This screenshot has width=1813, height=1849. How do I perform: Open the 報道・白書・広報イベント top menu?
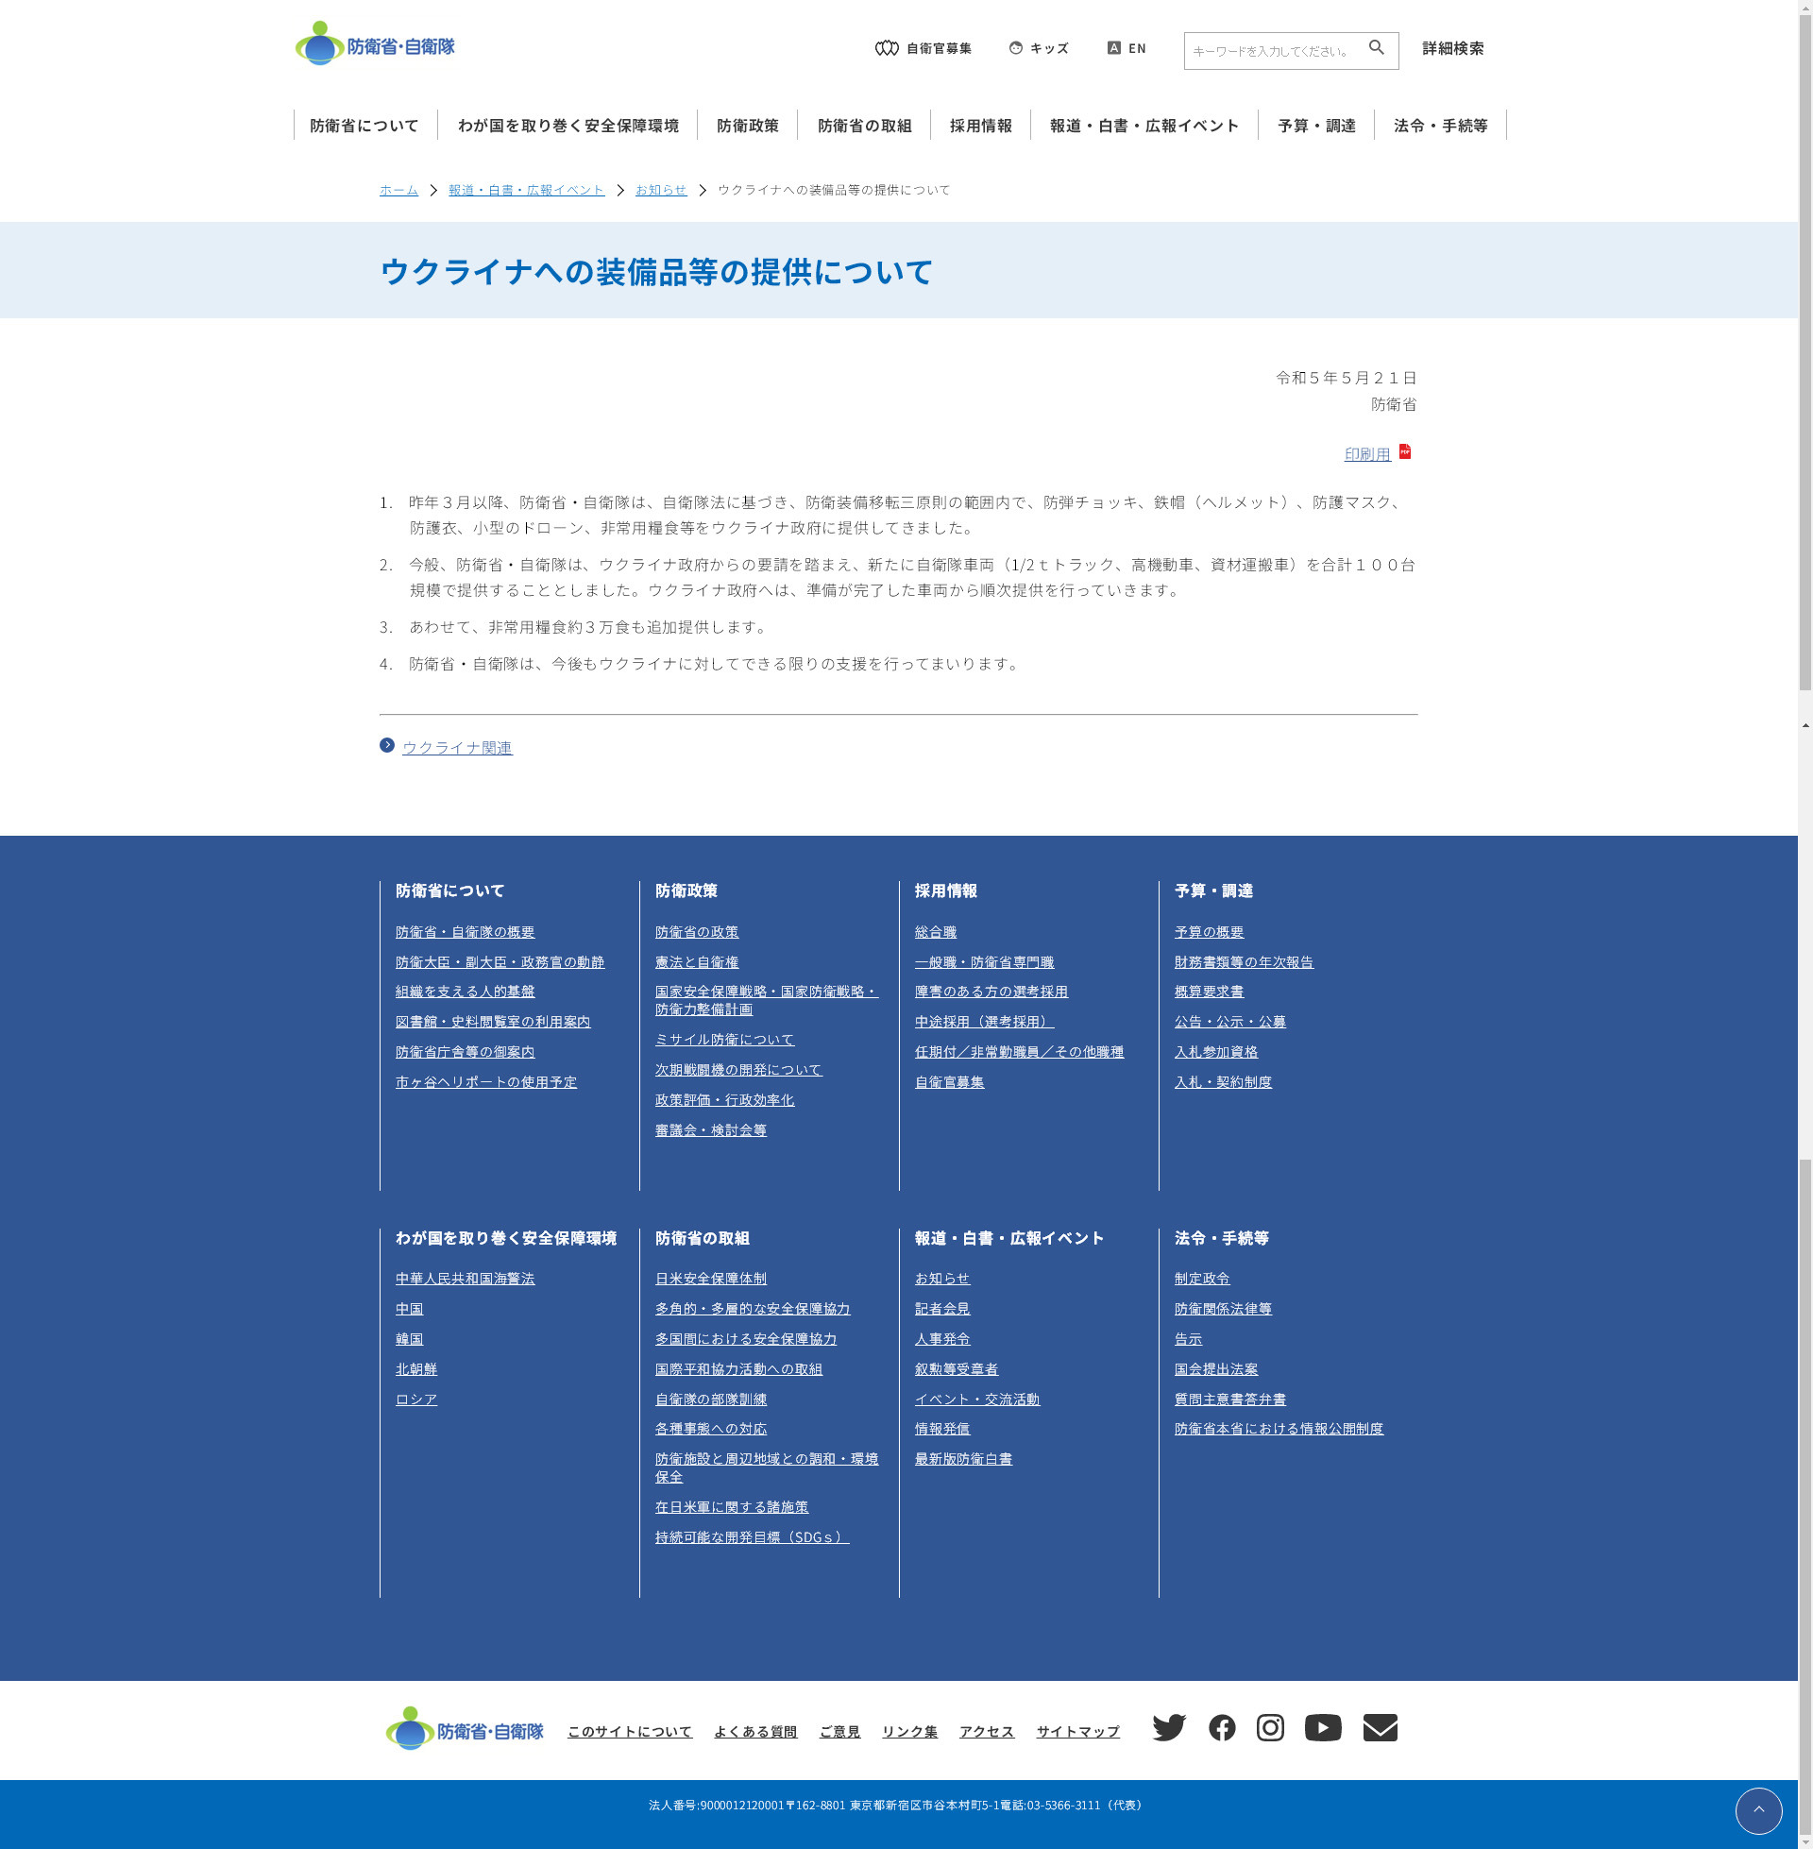click(1144, 126)
